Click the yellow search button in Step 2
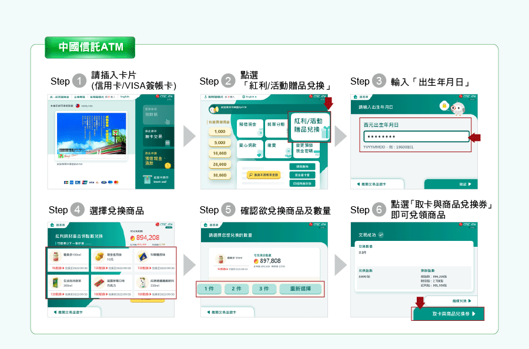Viewport: 529px width, 349px height. pos(263,174)
